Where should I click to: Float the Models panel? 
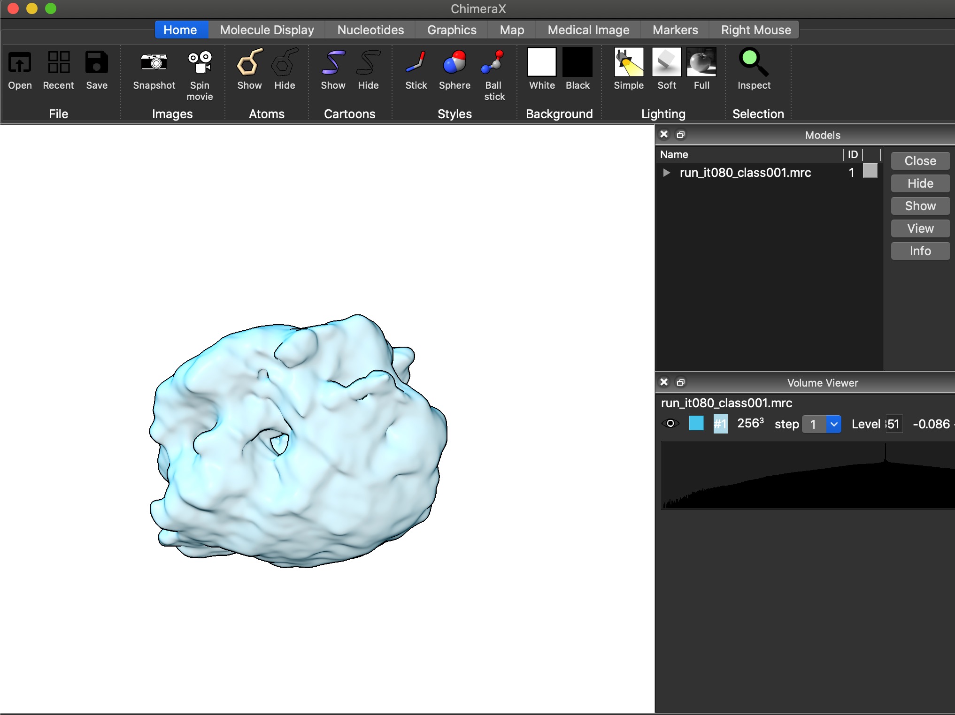680,135
